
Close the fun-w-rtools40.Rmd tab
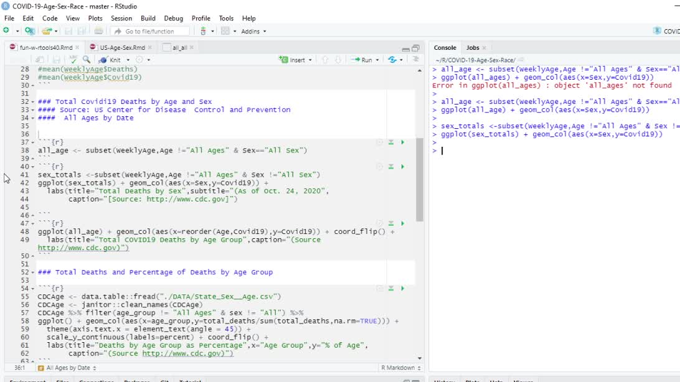coord(77,48)
